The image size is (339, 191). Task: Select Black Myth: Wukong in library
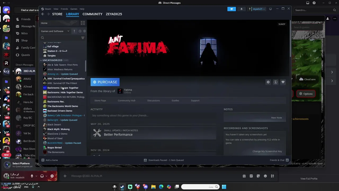point(59,129)
